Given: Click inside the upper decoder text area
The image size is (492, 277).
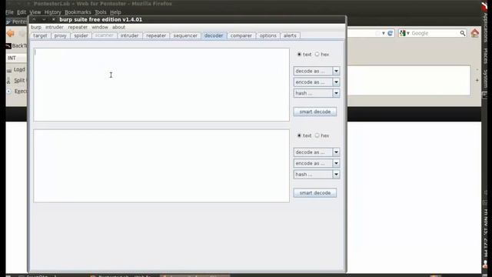Looking at the screenshot, I should pos(161,85).
